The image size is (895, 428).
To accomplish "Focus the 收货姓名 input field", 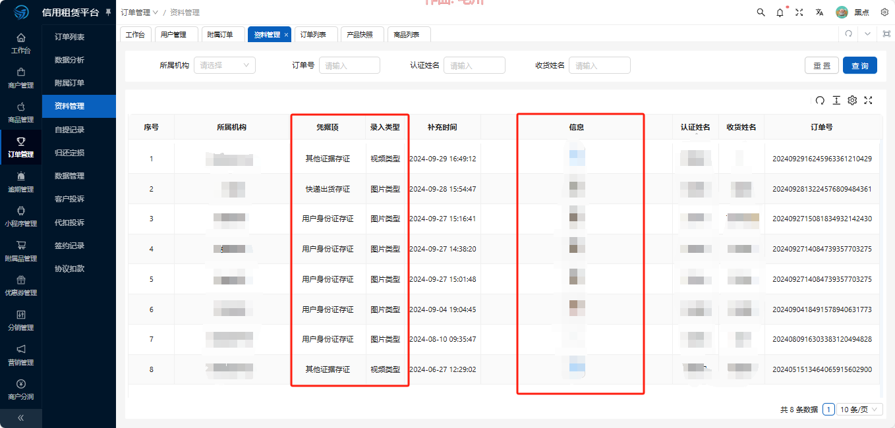I will tap(600, 65).
